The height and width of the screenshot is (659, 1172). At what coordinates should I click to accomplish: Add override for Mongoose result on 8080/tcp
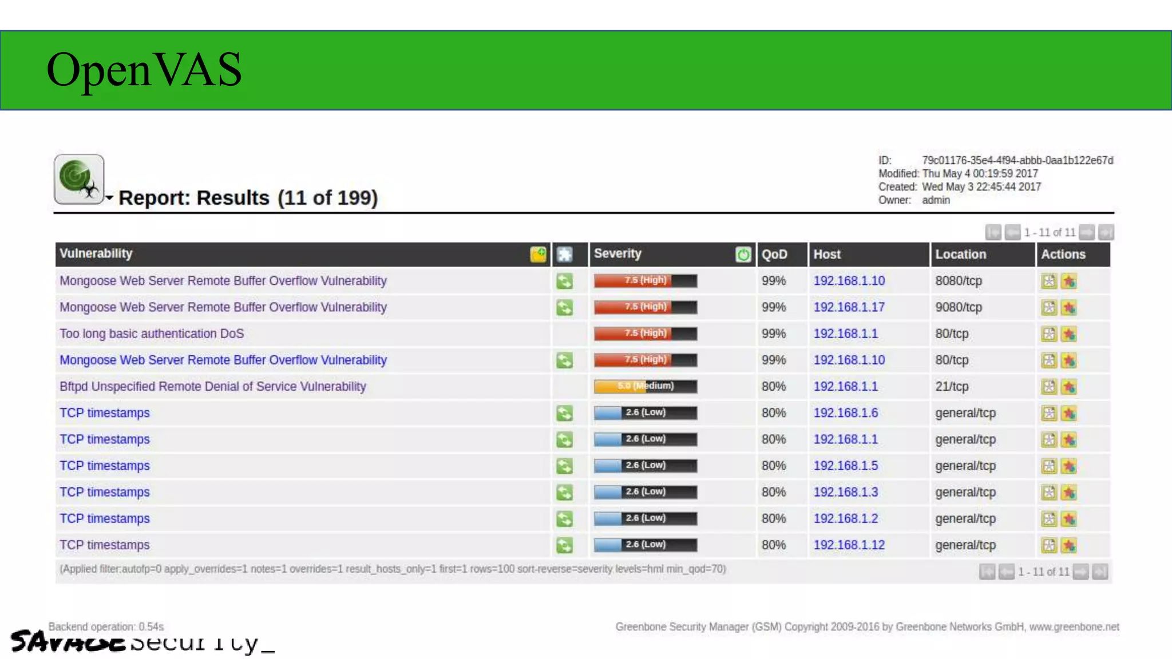[1068, 281]
